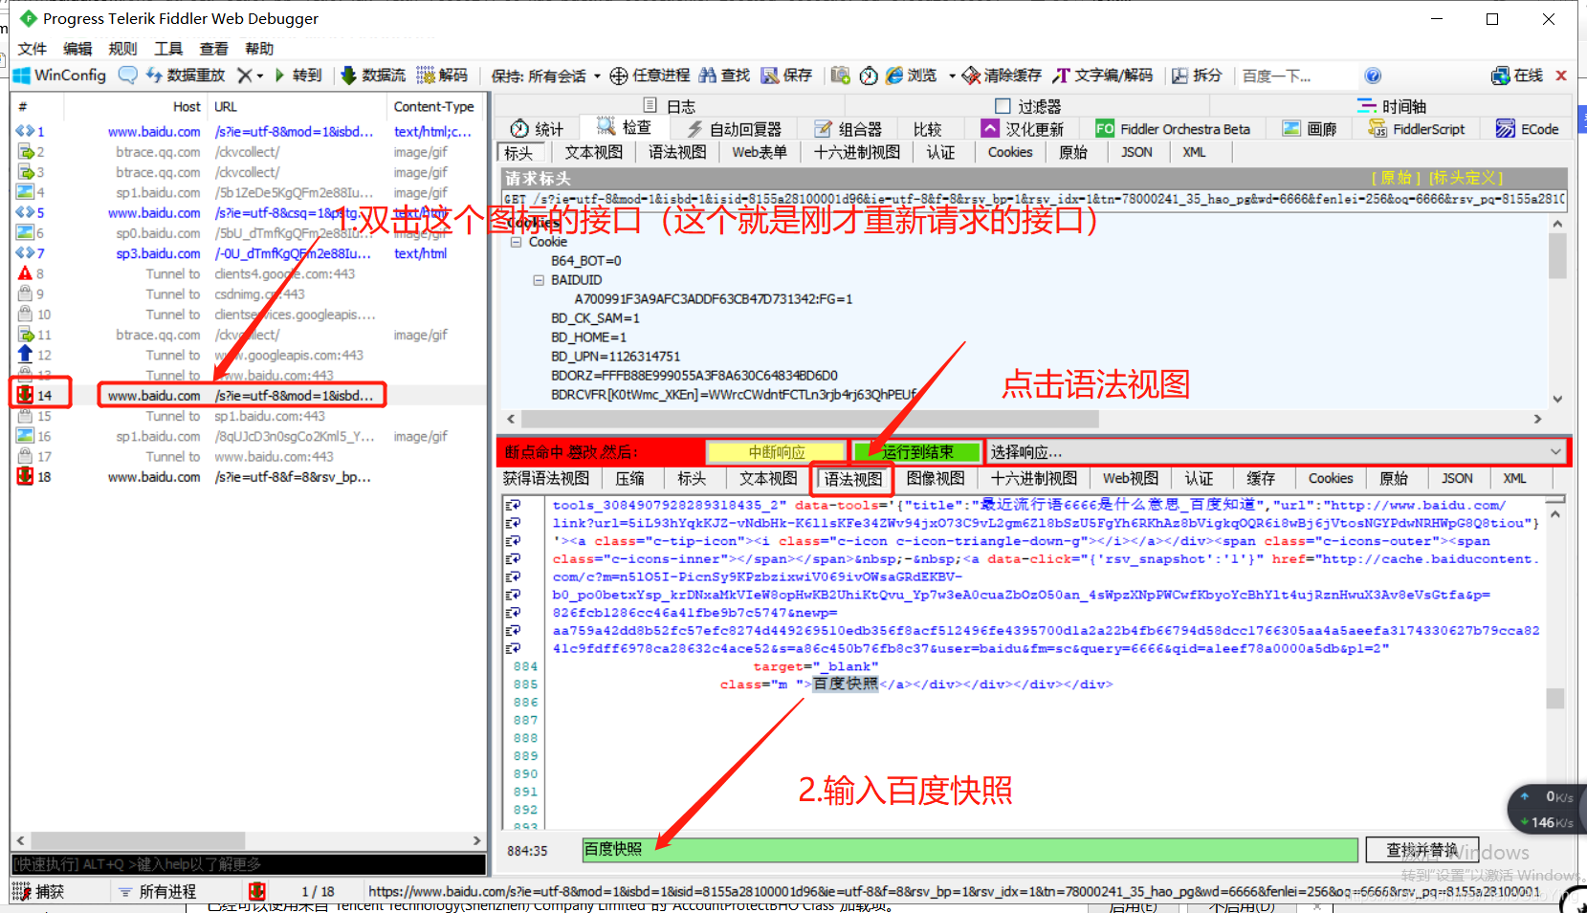1587x913 pixels.
Task: Select request 语法视图 tab
Action: tap(677, 153)
